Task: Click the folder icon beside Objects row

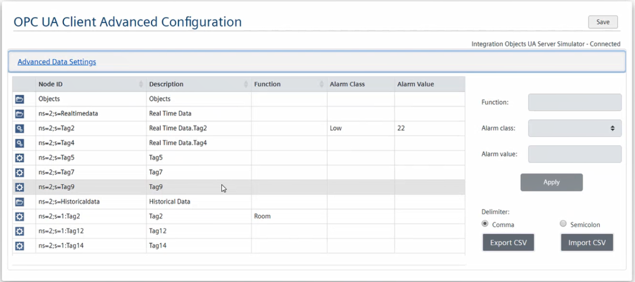Action: (x=20, y=99)
